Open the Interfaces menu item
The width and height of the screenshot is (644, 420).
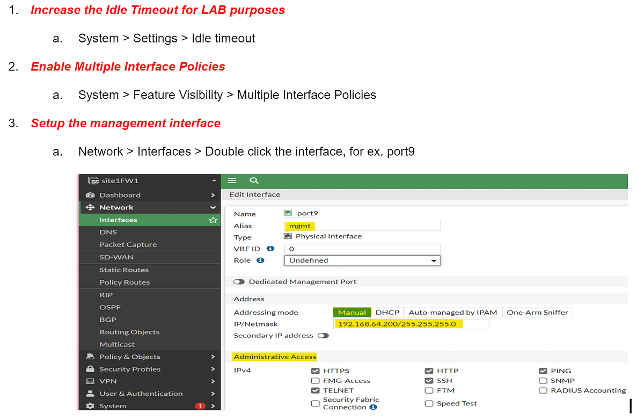click(150, 220)
